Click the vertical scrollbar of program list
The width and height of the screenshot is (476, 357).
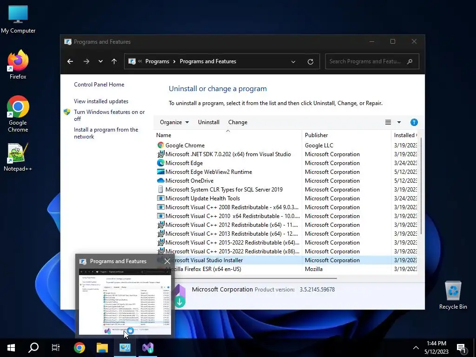click(x=420, y=186)
